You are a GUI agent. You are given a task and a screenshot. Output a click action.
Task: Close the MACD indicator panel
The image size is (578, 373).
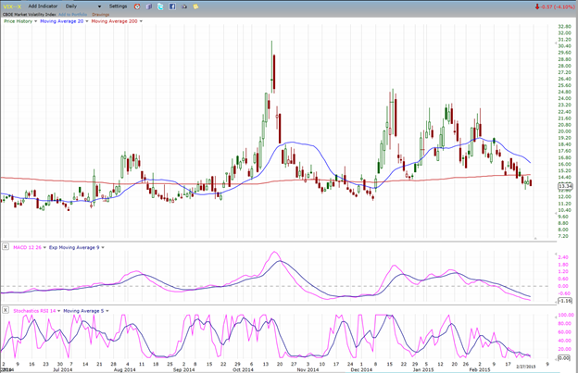coord(6,247)
